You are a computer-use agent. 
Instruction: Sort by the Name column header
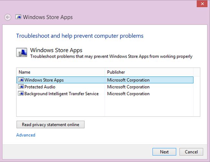tap(60, 72)
